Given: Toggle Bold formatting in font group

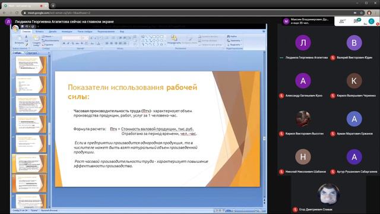Looking at the screenshot, I should tap(64, 43).
